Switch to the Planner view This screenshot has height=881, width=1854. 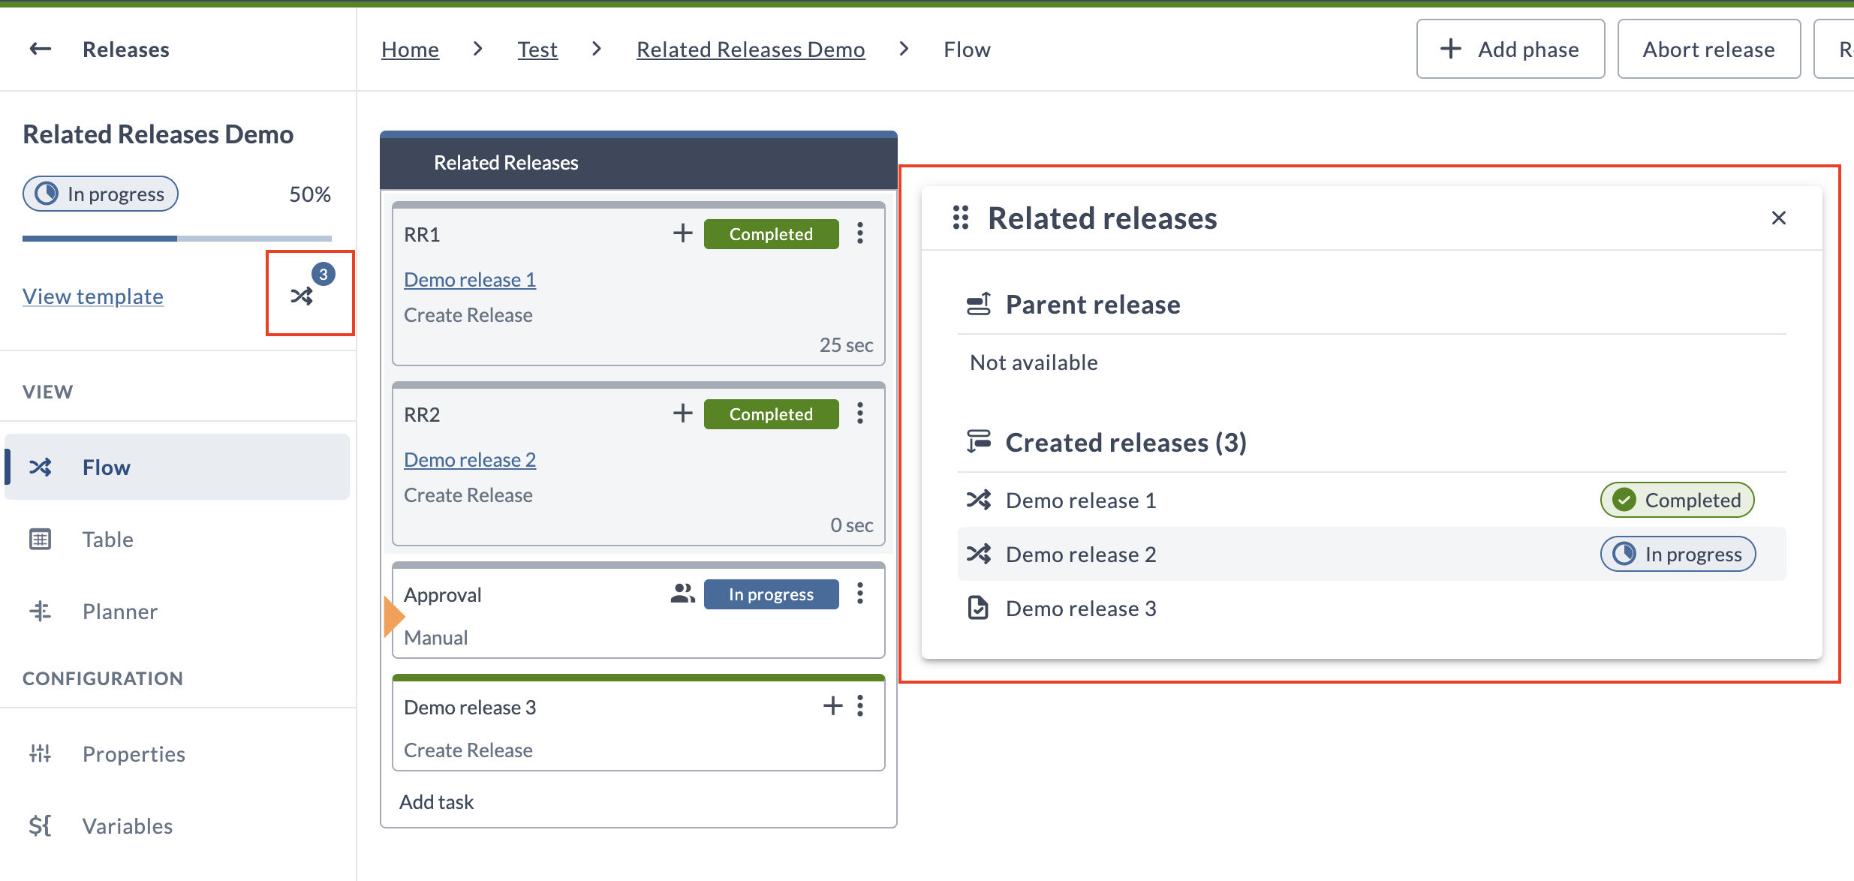177,611
